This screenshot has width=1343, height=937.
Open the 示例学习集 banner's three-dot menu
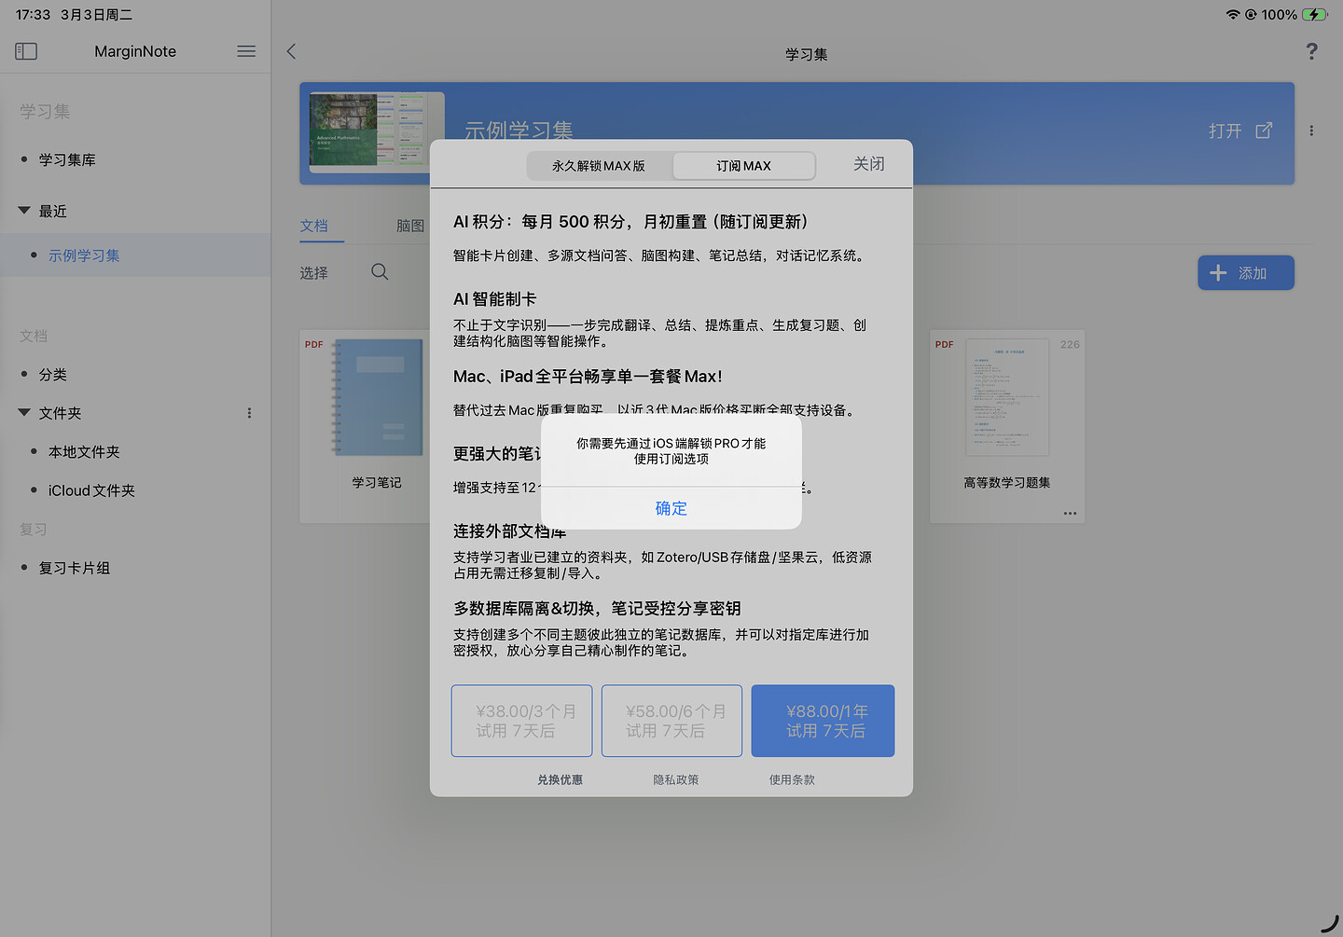click(x=1311, y=131)
